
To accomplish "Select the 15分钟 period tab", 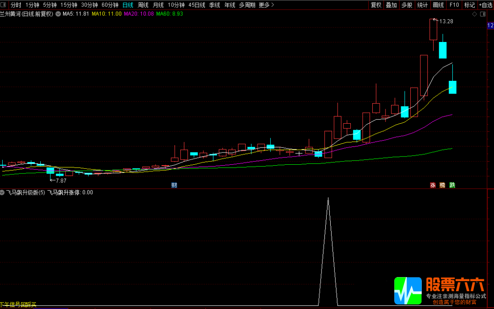I will click(69, 5).
